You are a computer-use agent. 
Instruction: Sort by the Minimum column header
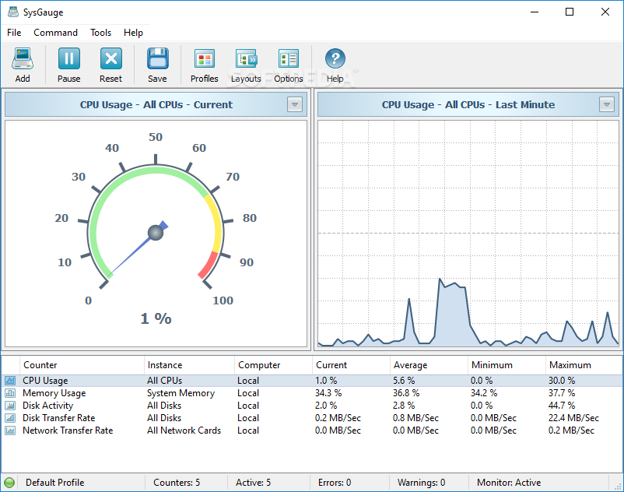coord(507,365)
